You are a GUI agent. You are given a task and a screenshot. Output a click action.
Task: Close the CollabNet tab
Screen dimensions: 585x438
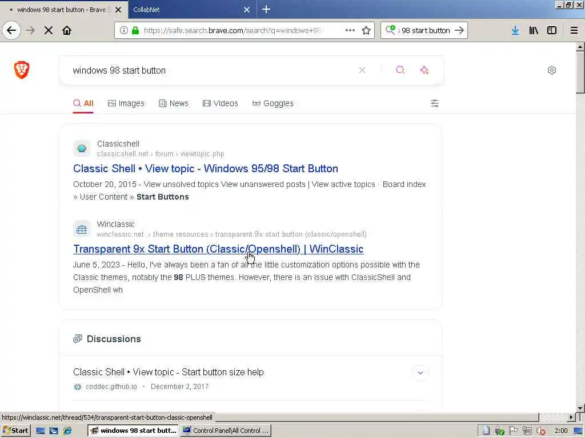(x=247, y=10)
